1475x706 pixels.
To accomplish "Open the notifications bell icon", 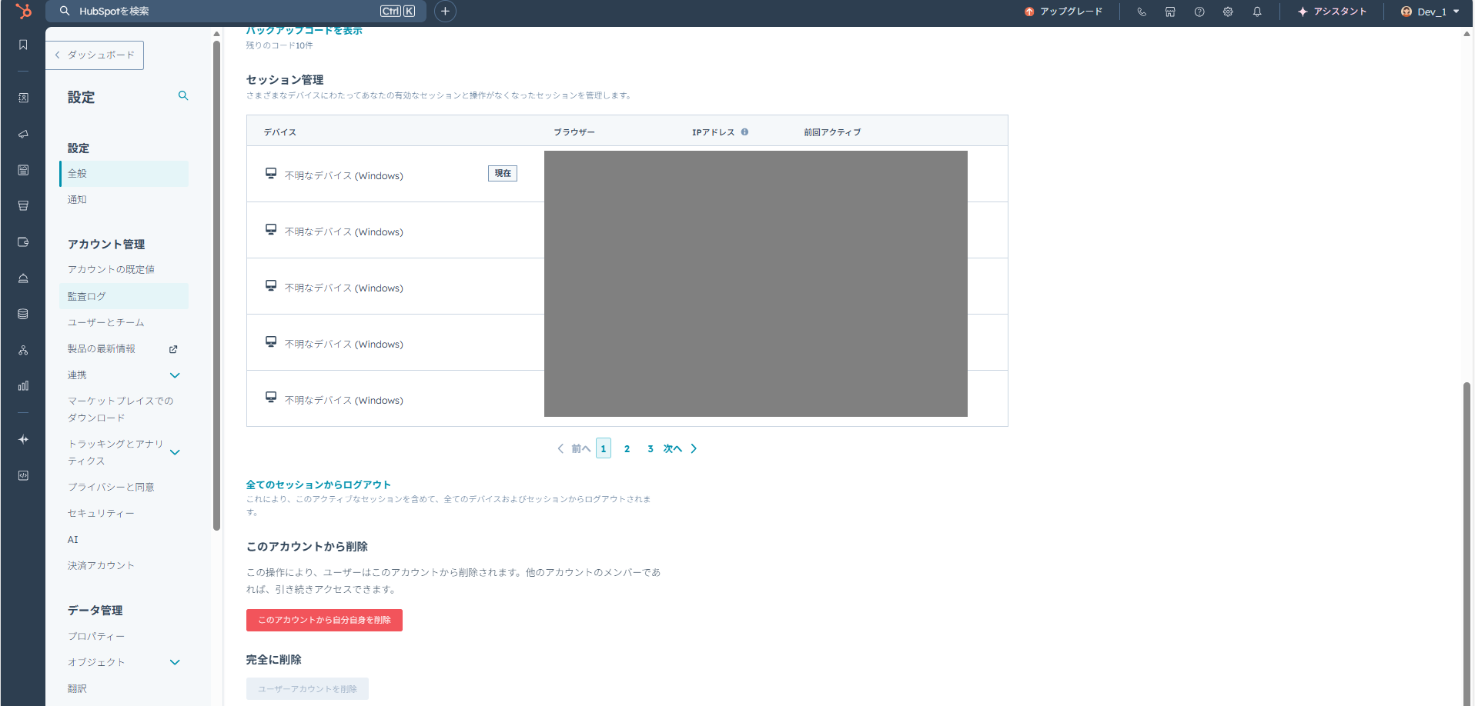I will click(x=1258, y=12).
